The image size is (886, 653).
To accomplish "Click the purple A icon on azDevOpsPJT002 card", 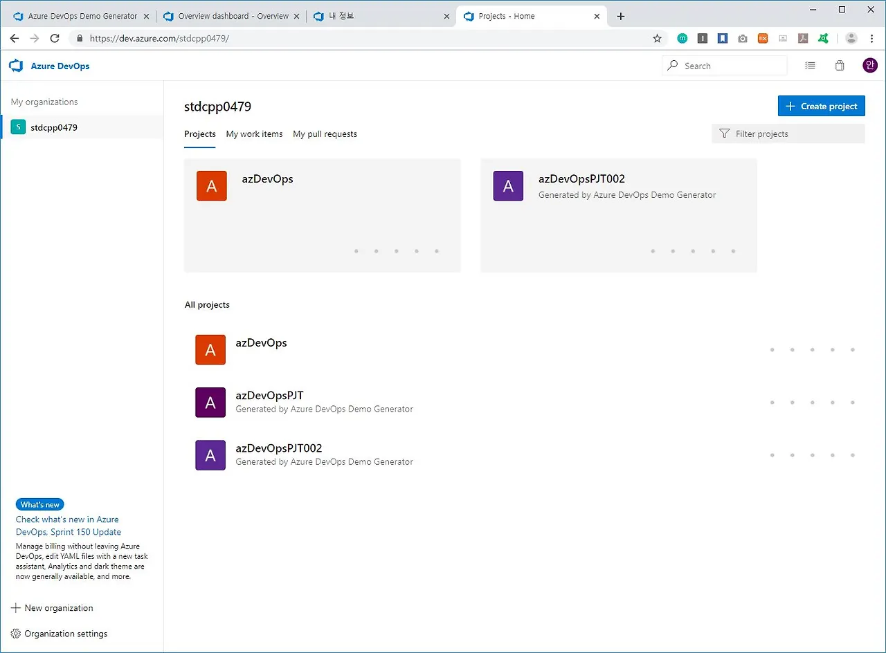I will 508,186.
